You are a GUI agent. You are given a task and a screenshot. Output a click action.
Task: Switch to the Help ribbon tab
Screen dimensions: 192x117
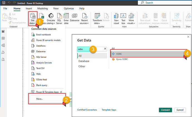82,8
